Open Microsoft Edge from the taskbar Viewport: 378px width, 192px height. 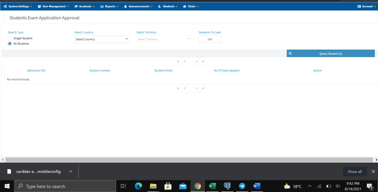click(138, 186)
